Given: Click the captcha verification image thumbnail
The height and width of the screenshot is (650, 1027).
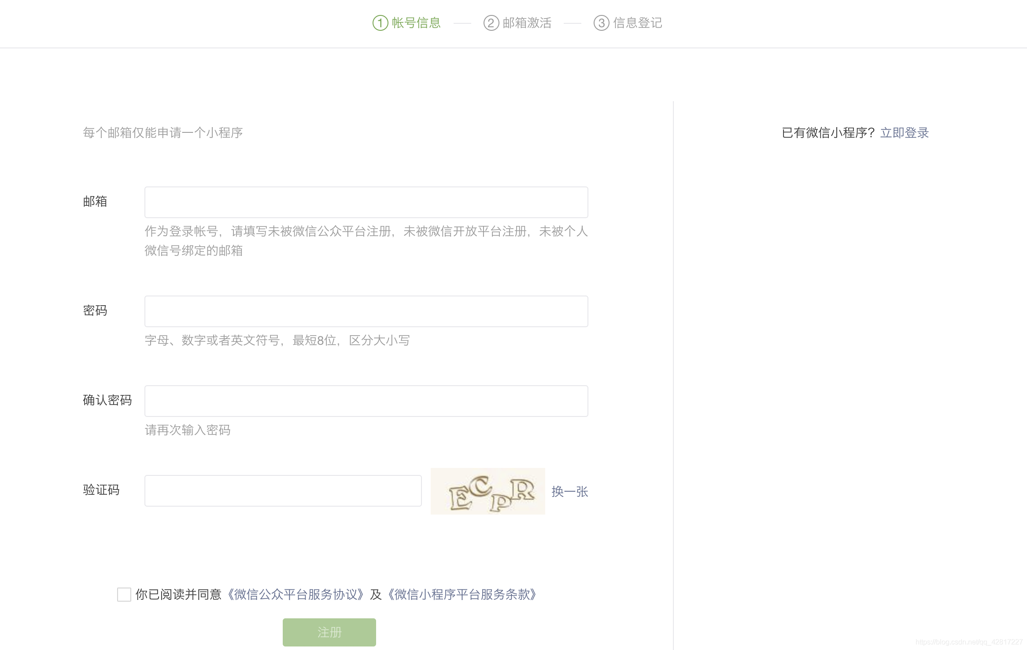Looking at the screenshot, I should 487,491.
